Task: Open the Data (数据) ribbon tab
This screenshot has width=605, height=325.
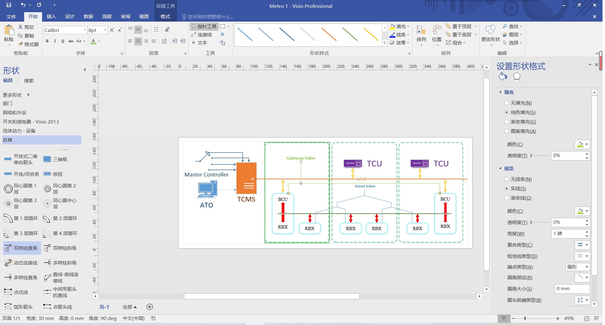Action: pos(88,17)
